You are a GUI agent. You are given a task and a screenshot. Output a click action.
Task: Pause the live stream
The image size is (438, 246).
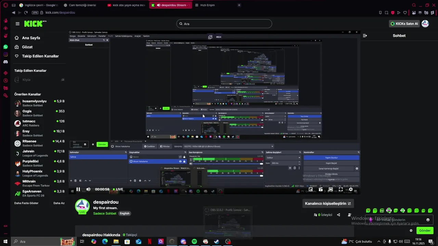point(78,189)
